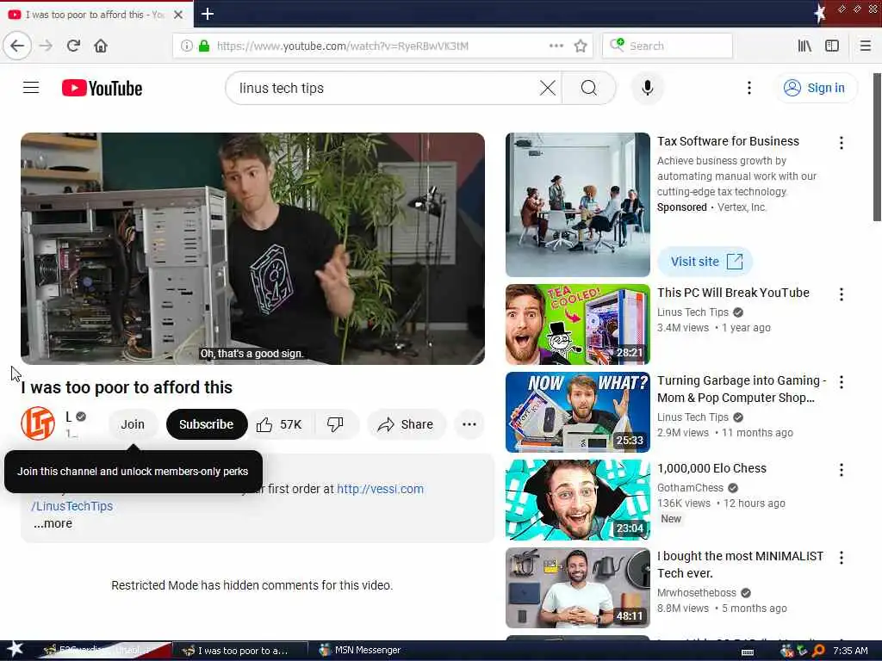Click the /LinusTechTips description link
This screenshot has width=882, height=661.
72,506
